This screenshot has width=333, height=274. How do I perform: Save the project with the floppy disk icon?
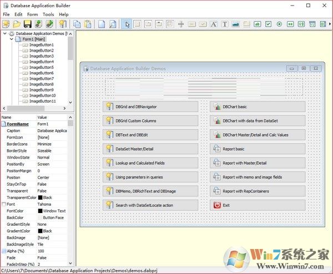click(x=28, y=24)
